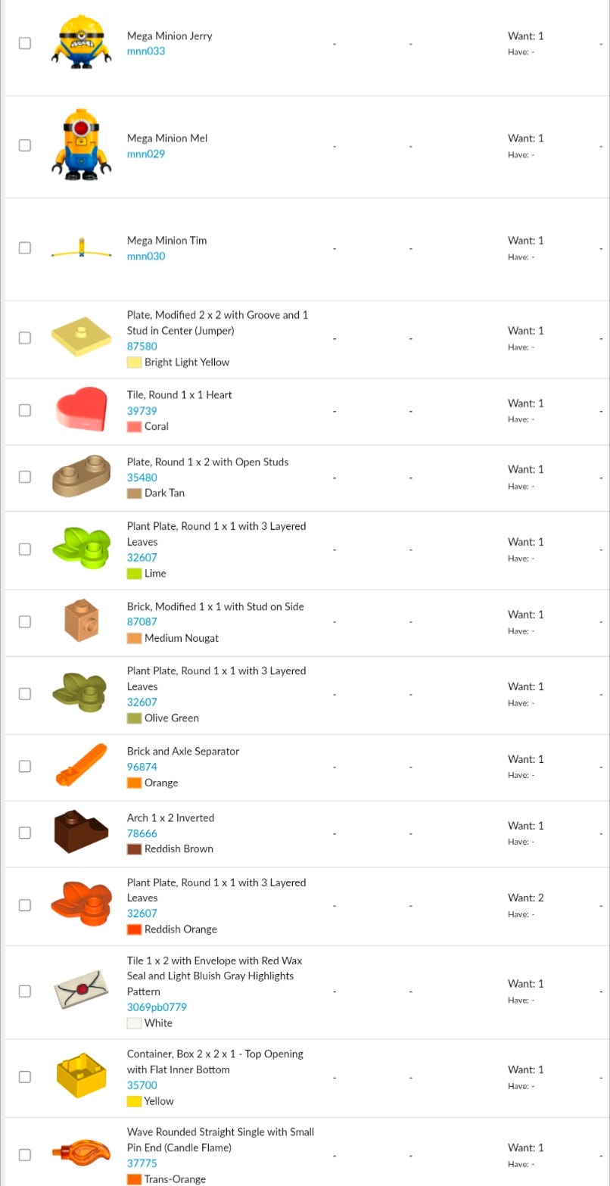Select the checkbox for Arch 1 x 2 Inverted
610x1186 pixels.
click(25, 833)
